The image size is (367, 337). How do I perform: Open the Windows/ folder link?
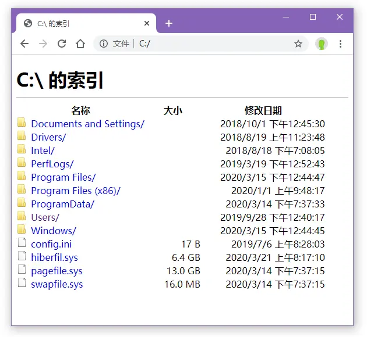click(54, 231)
